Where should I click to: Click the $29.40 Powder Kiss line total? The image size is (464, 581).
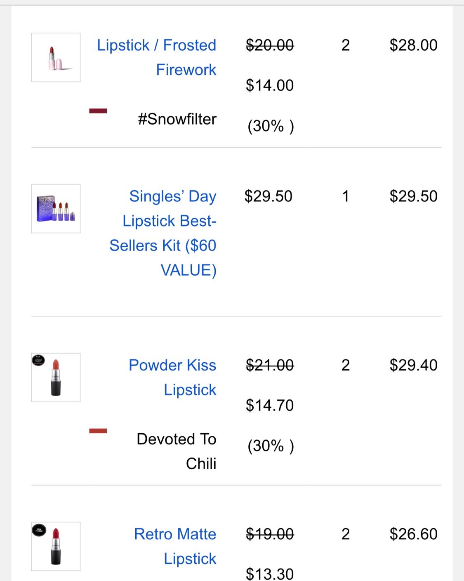point(413,365)
